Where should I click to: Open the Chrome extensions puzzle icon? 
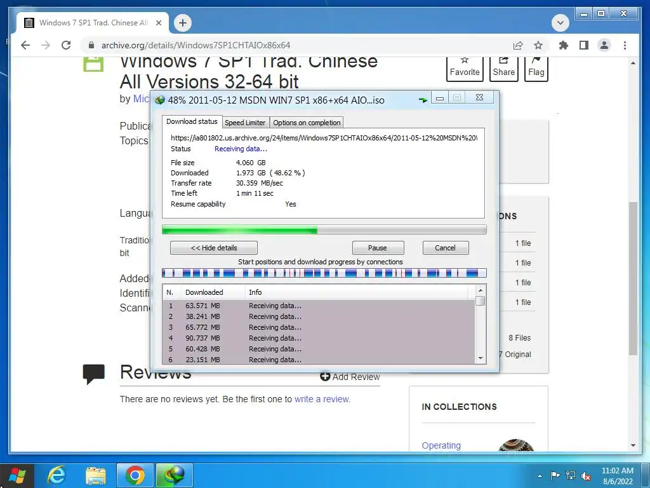tap(564, 45)
